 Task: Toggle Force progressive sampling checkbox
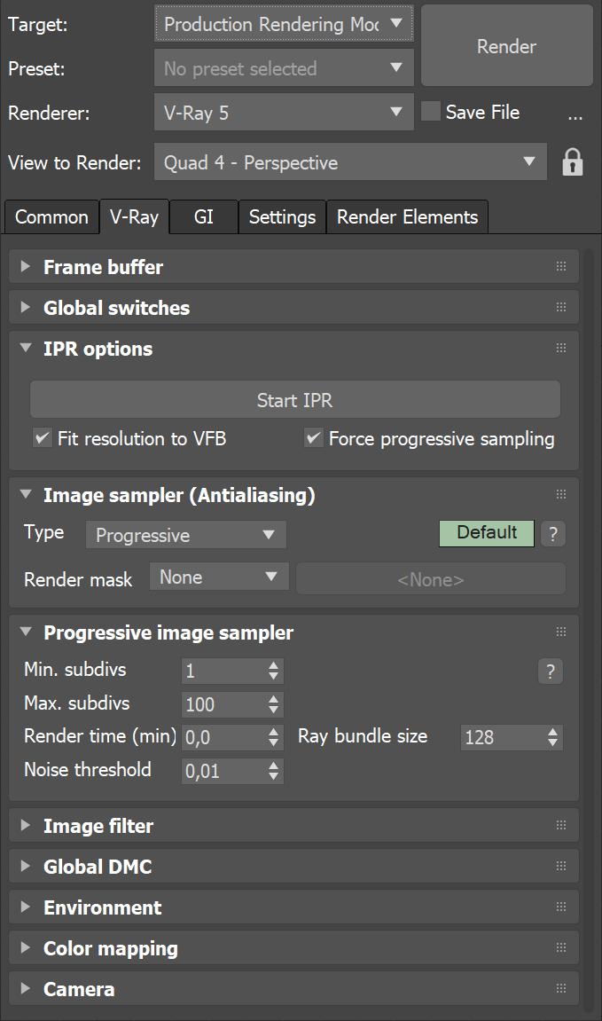coord(313,438)
